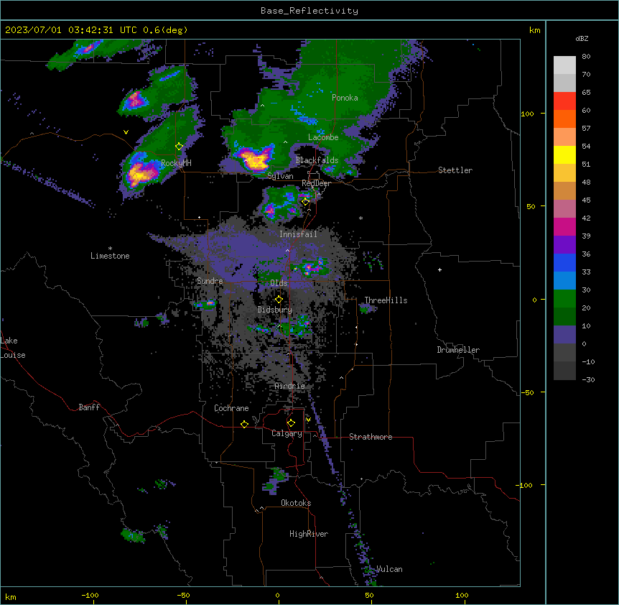Click the dBZ legend heading
The height and width of the screenshot is (605, 619).
(582, 39)
